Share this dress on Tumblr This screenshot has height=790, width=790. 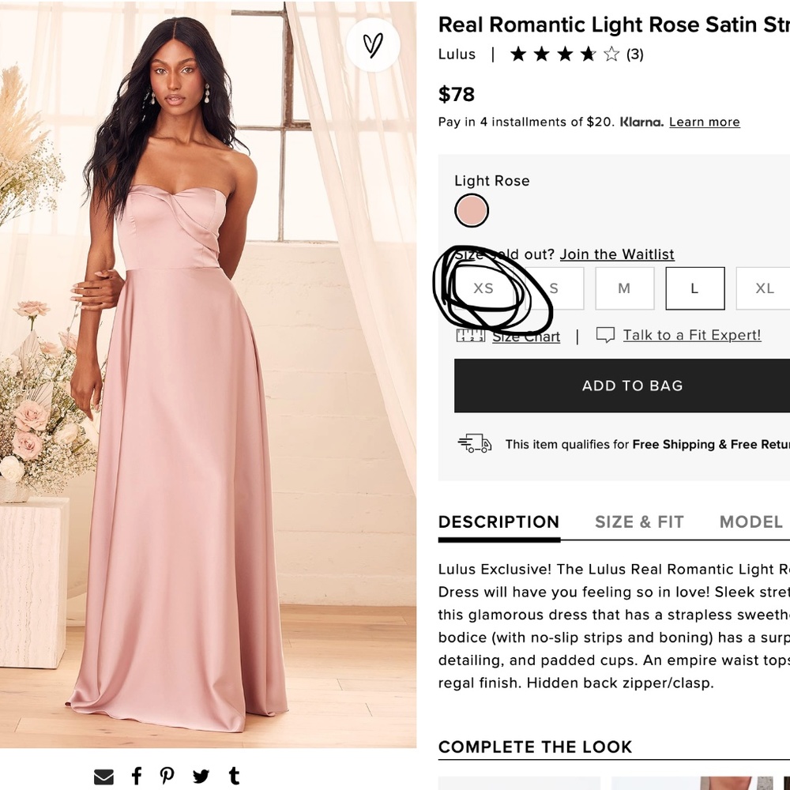[x=234, y=776]
